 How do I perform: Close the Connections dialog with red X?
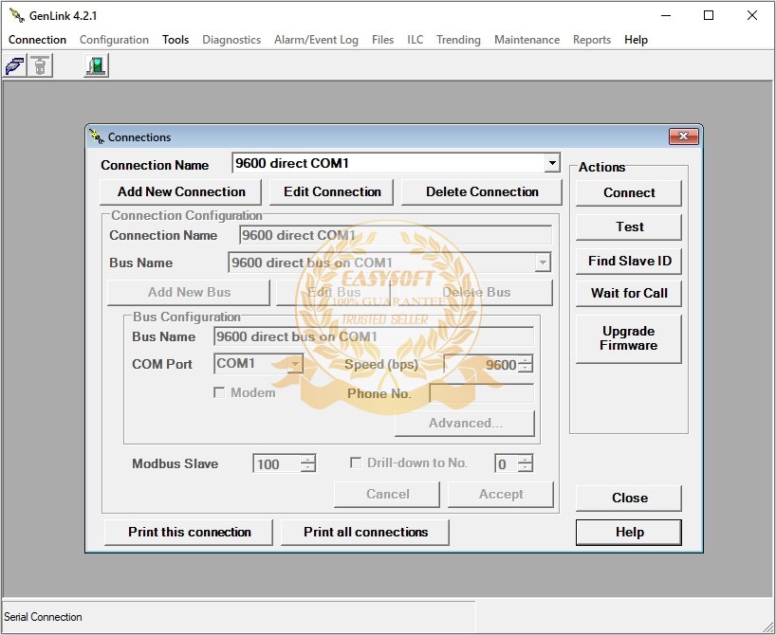click(683, 136)
